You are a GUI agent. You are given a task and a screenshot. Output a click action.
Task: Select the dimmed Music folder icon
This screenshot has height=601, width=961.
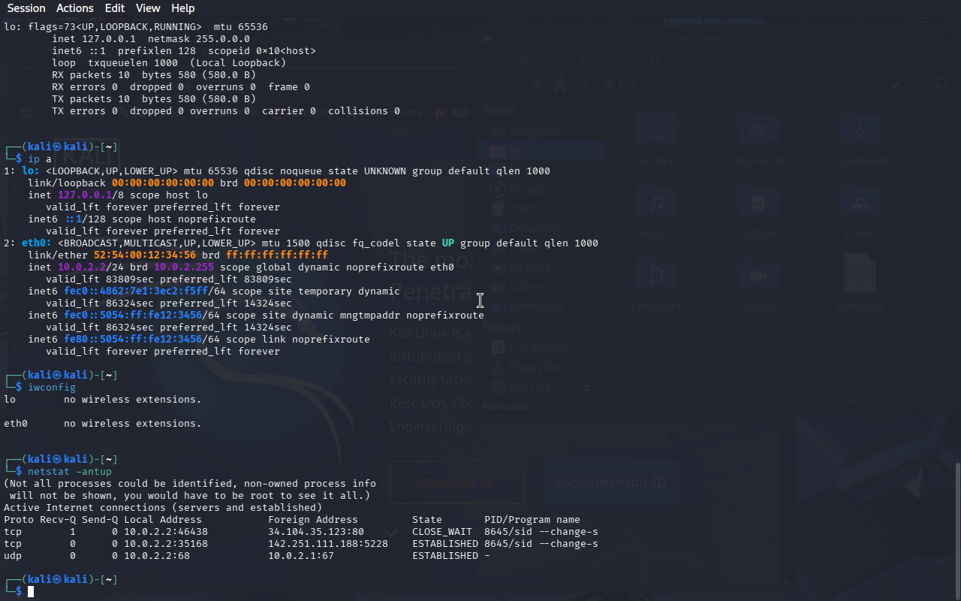655,204
